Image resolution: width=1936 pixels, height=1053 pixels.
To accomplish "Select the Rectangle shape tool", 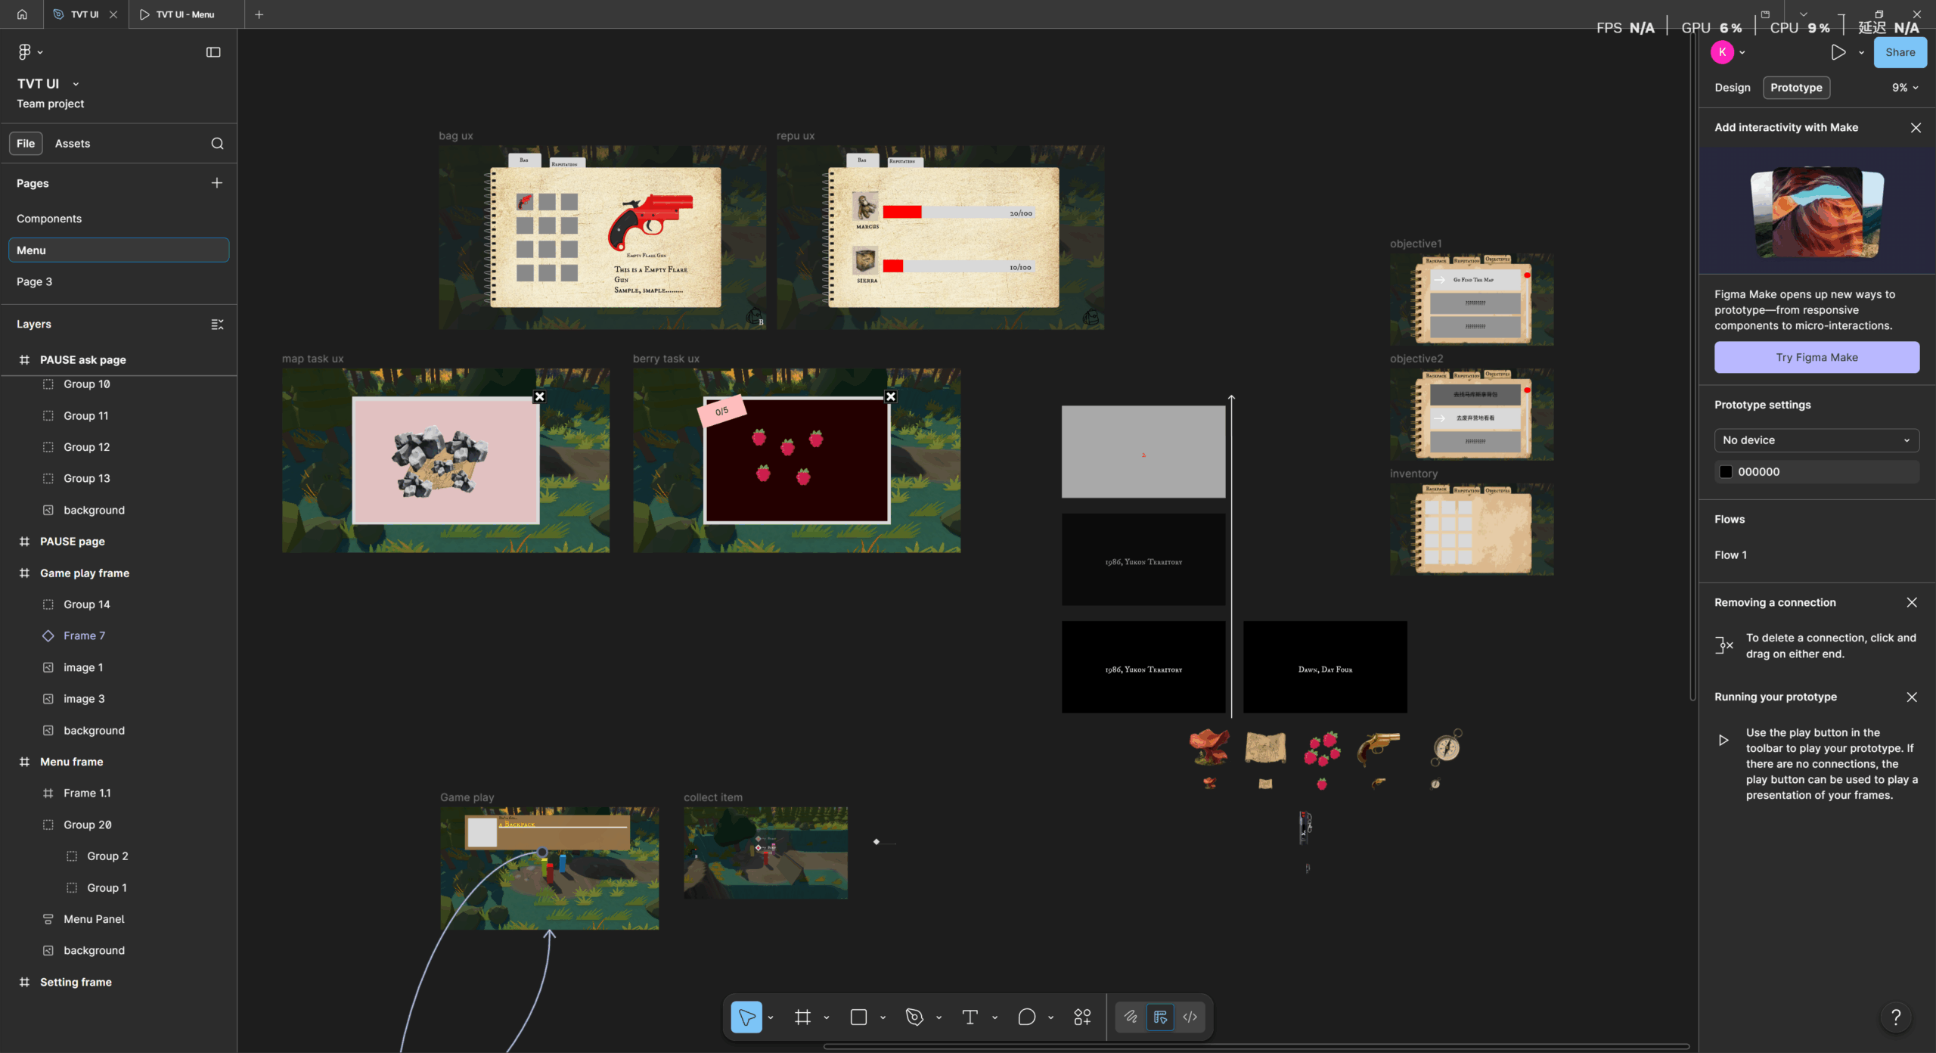I will coord(858,1017).
